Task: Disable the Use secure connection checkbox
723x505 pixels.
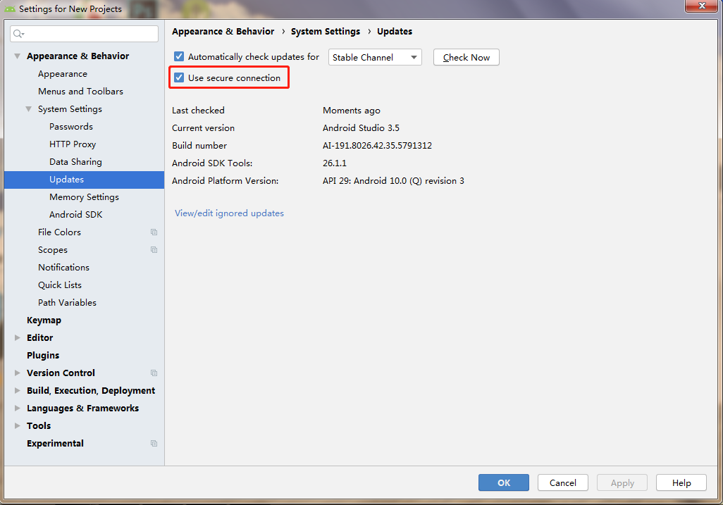Action: (179, 78)
